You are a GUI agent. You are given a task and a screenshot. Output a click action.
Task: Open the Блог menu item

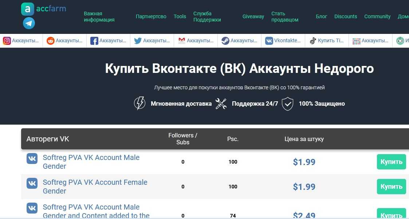[321, 16]
